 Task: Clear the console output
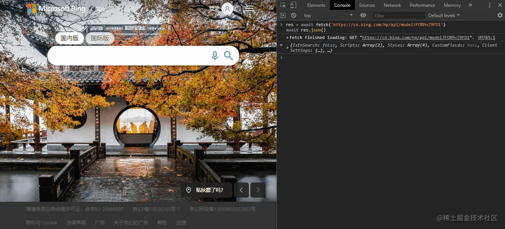coord(294,15)
